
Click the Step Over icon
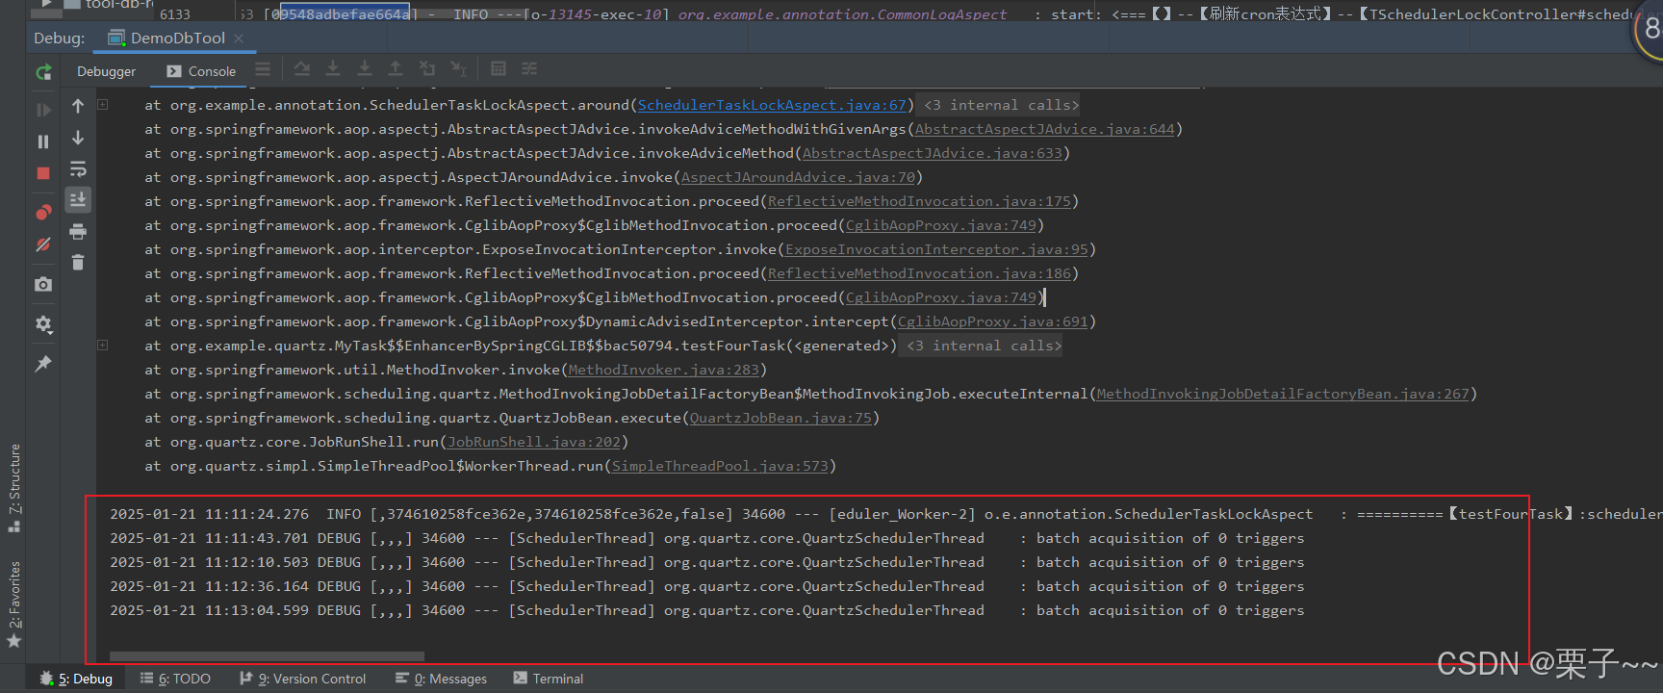[x=302, y=69]
